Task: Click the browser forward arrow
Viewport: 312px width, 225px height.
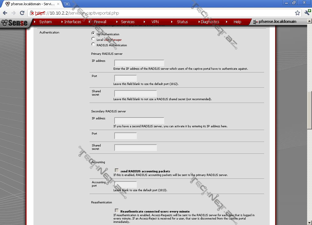Action: pyautogui.click(x=13, y=13)
